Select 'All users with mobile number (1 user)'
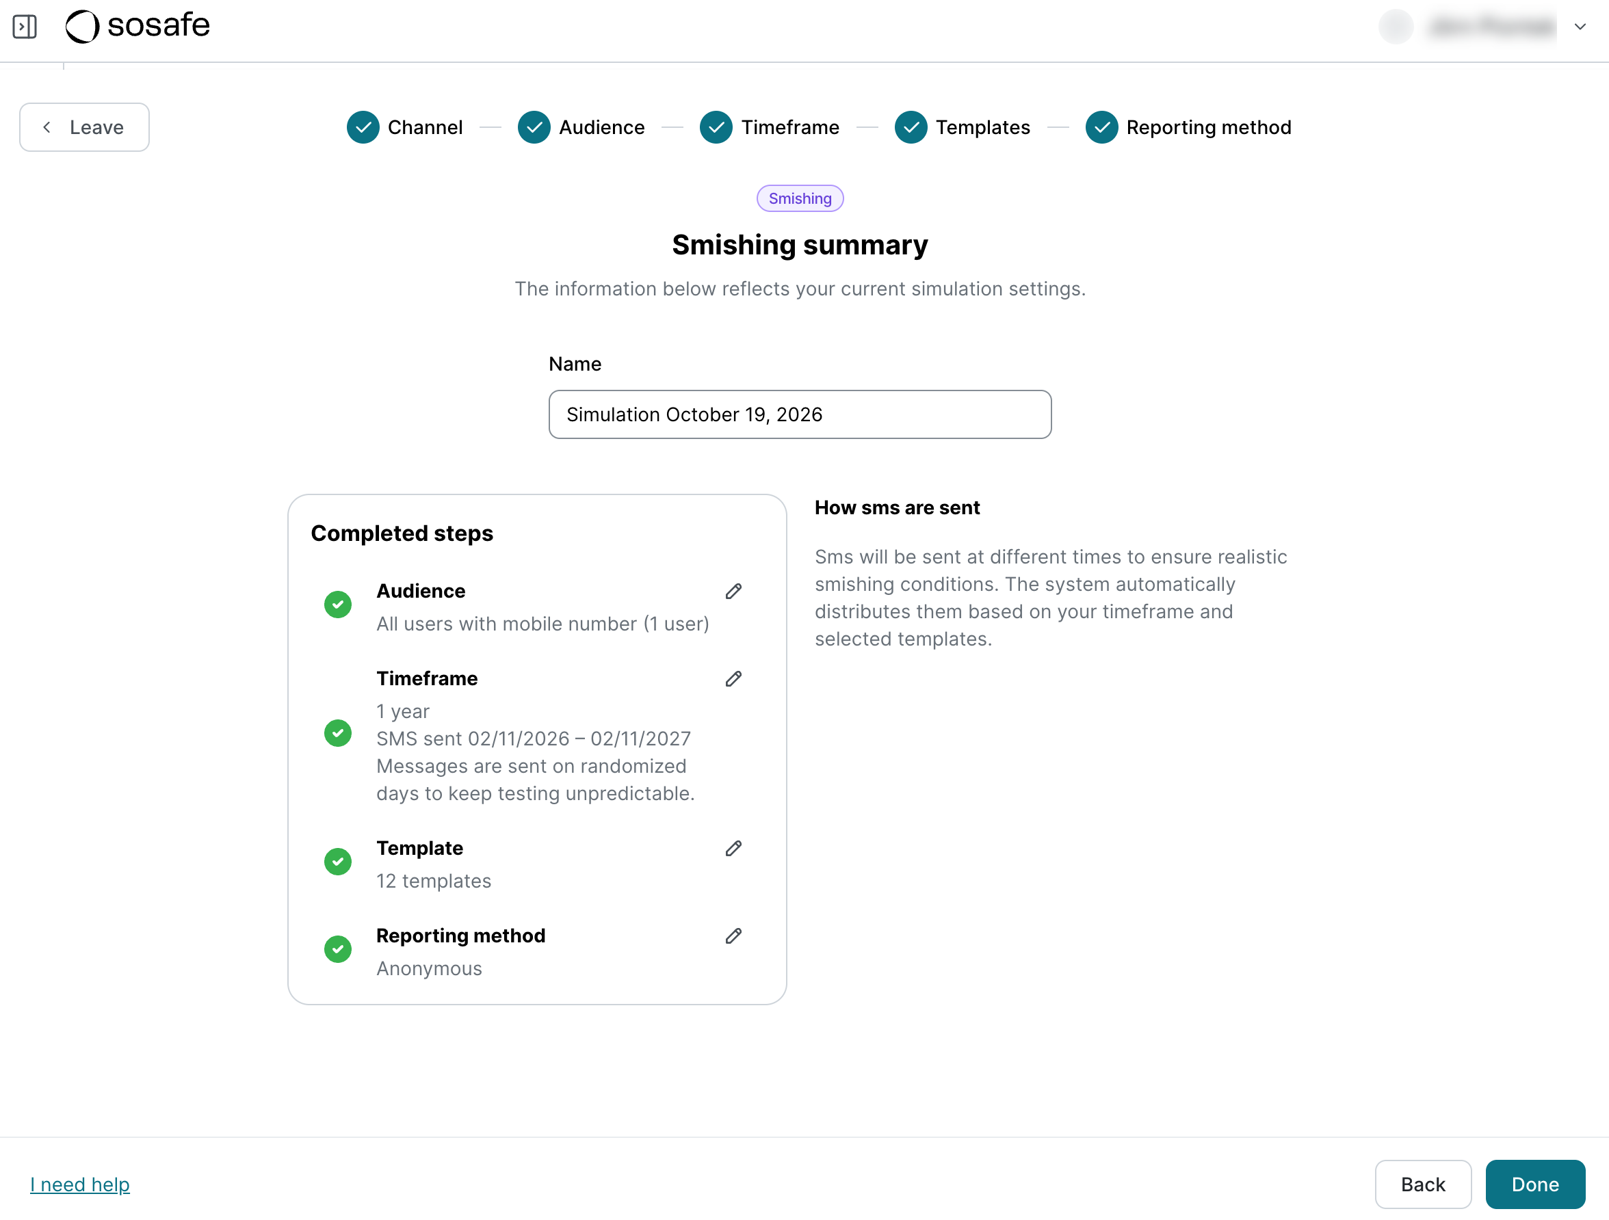The image size is (1609, 1220). click(x=542, y=624)
